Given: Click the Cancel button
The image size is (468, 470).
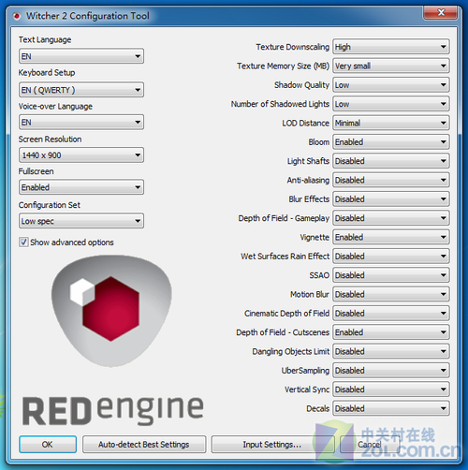Looking at the screenshot, I should click(x=370, y=445).
